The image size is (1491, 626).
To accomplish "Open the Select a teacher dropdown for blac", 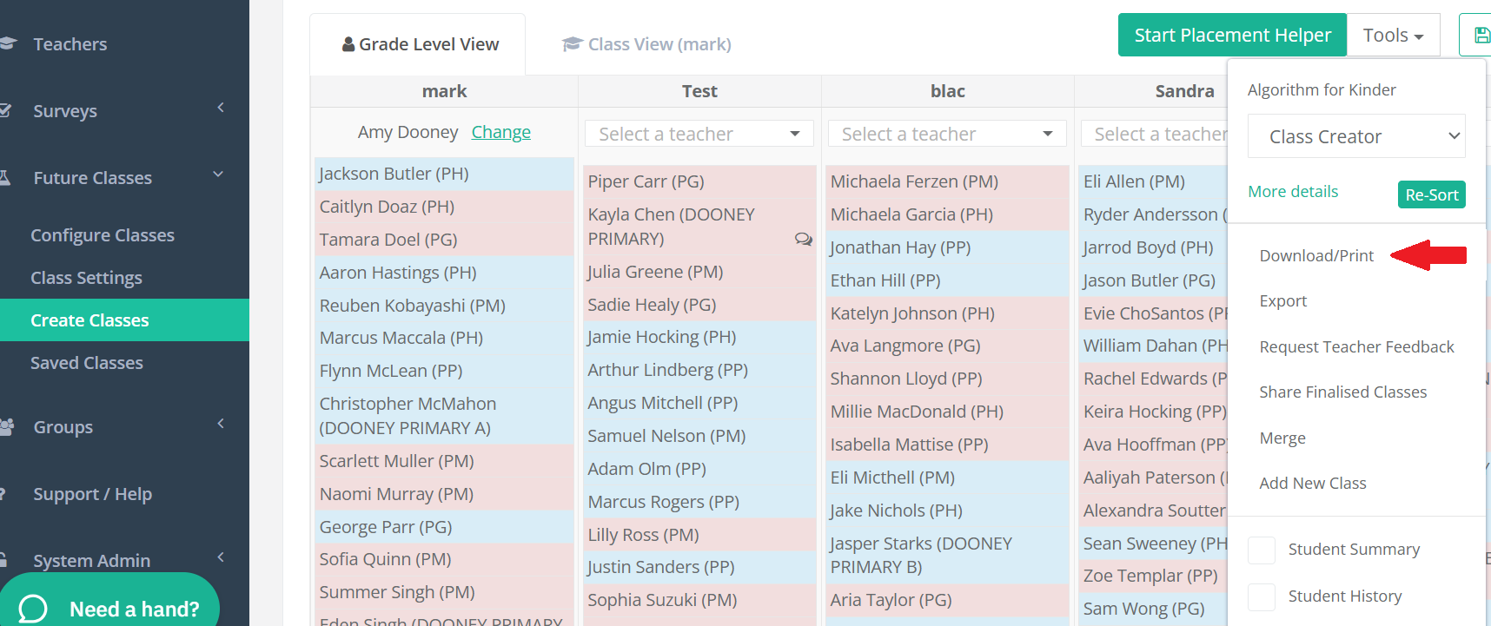I will (x=947, y=134).
